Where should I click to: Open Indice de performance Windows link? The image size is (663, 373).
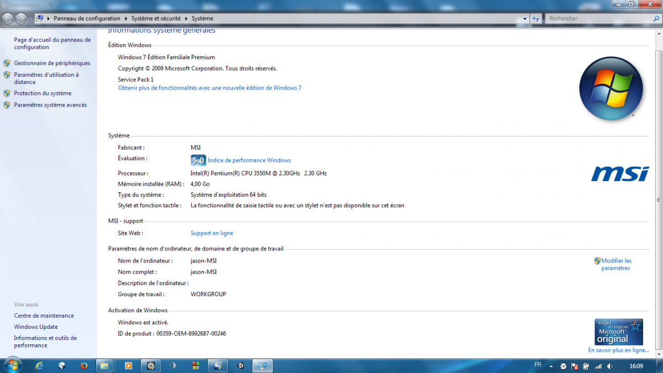click(x=249, y=160)
